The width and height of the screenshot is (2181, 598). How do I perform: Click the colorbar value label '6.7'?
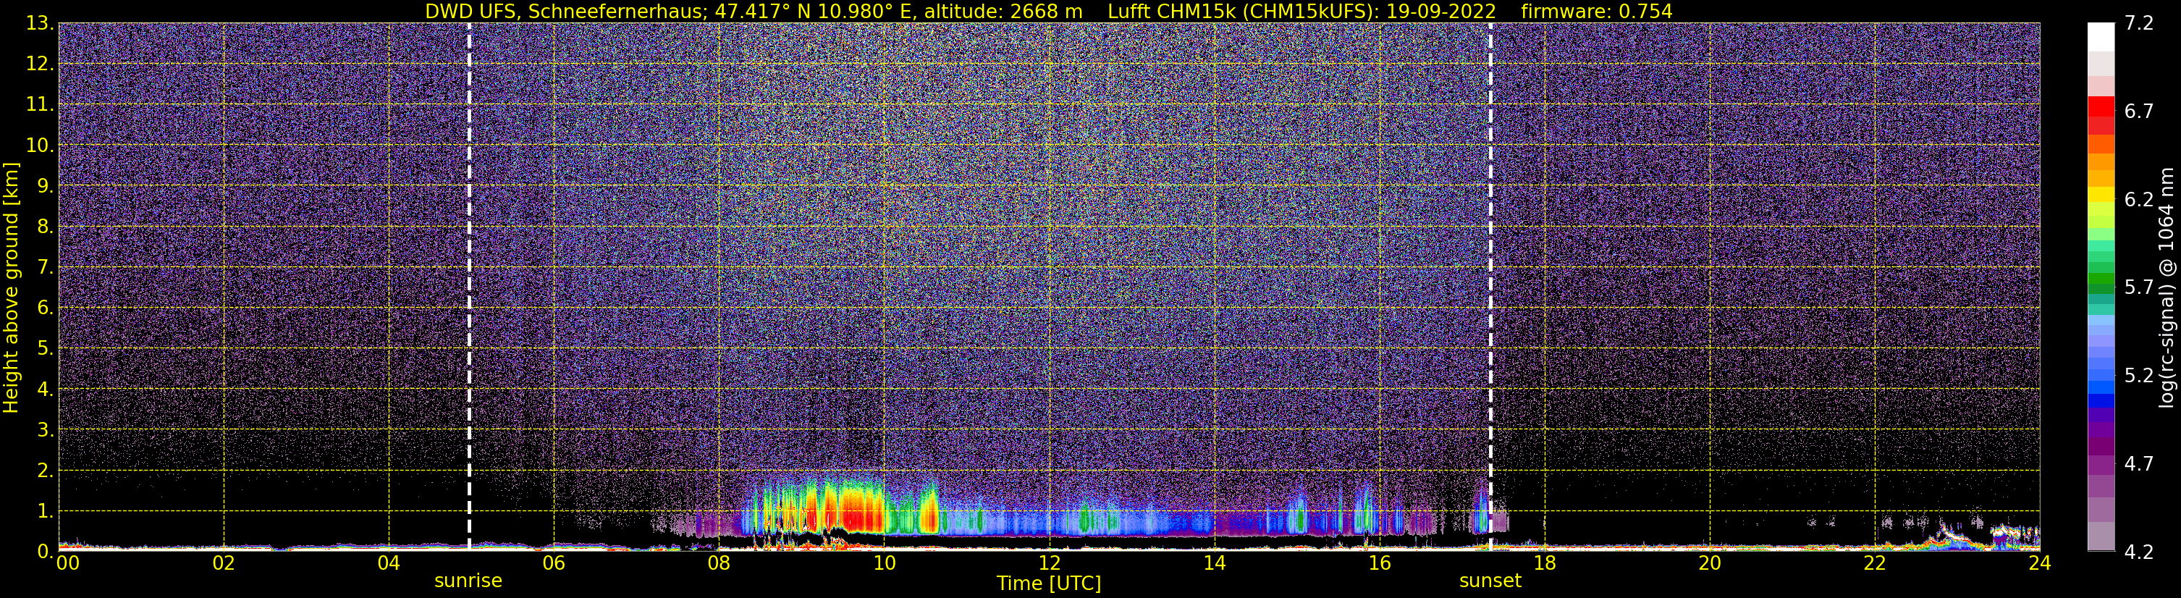[x=2139, y=111]
